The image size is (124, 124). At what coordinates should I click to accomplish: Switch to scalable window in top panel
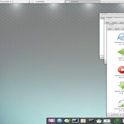point(47,2)
